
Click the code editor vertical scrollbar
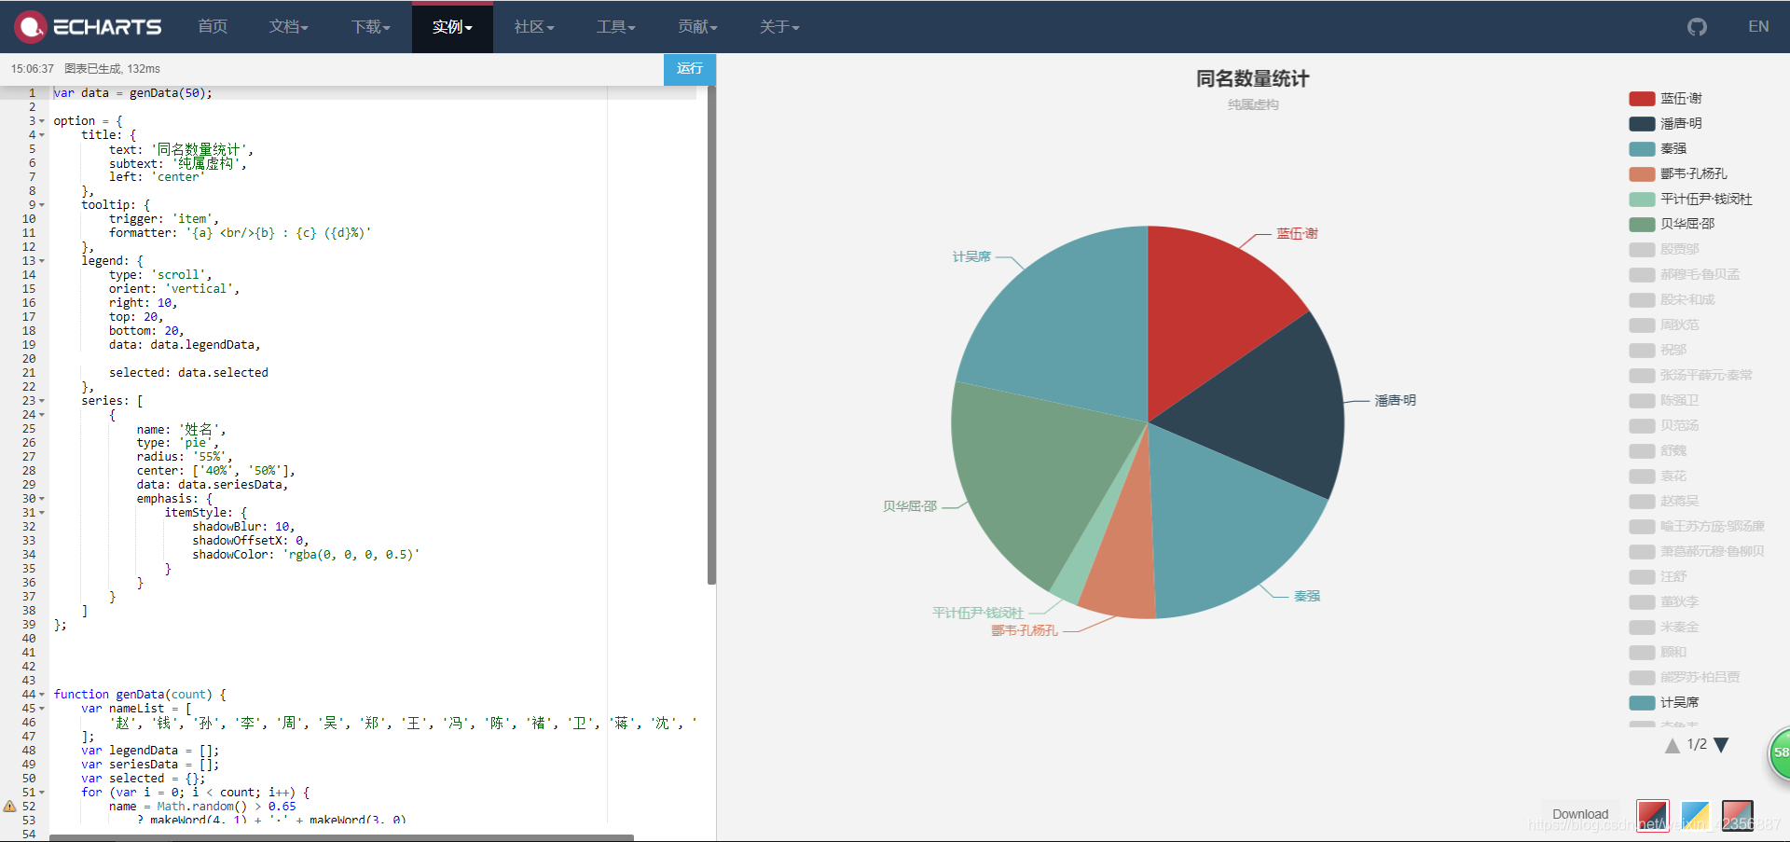(x=711, y=336)
